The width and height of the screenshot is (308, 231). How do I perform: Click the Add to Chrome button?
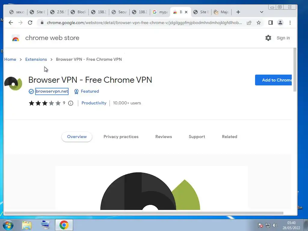(273, 80)
